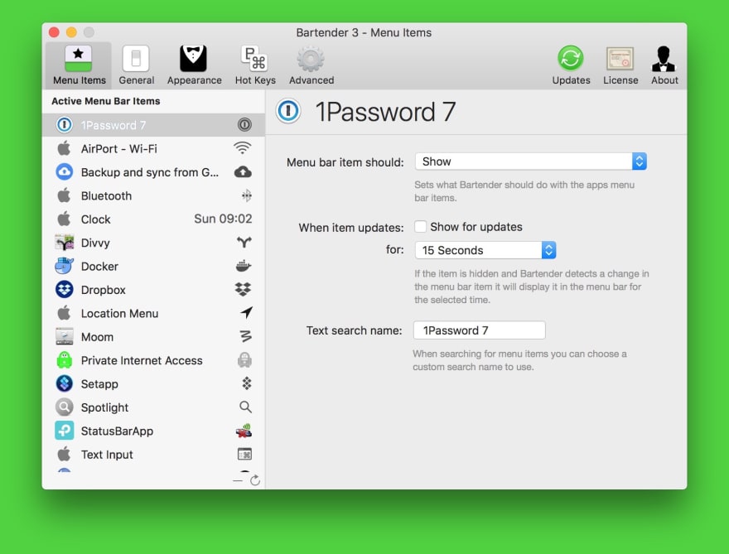
Task: Select the Location Menu item
Action: [x=153, y=313]
